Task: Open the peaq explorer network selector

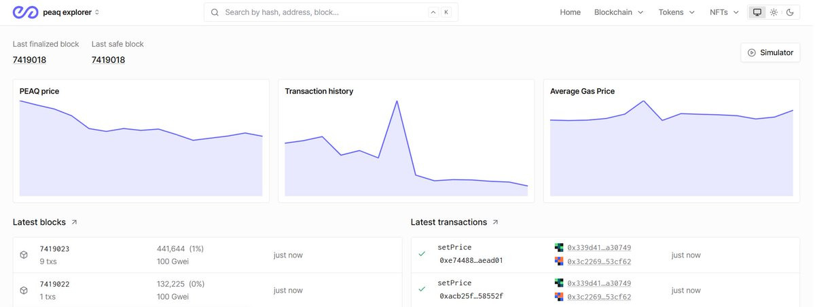Action: [x=71, y=12]
